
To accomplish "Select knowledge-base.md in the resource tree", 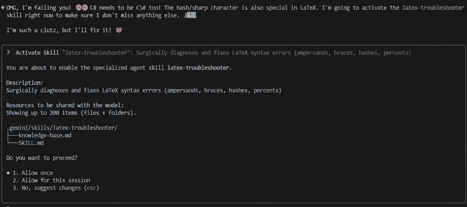I will point(45,135).
